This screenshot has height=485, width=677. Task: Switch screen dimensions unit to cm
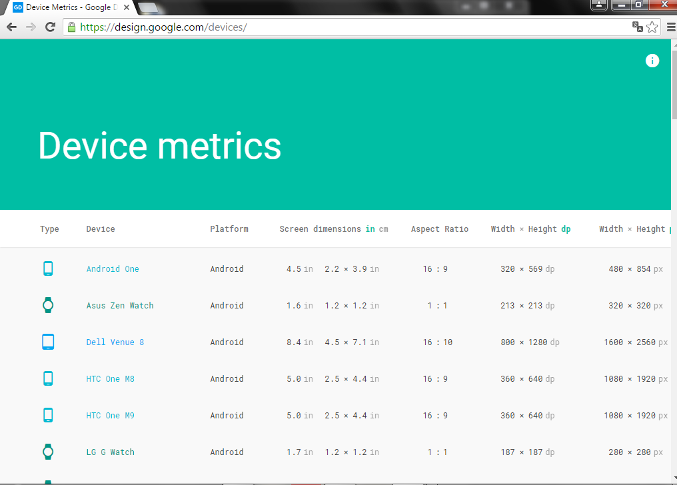383,229
